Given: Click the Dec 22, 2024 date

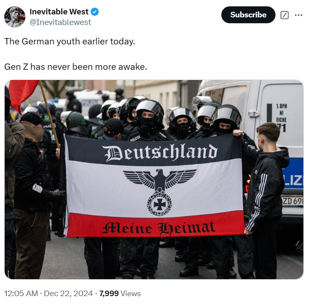Looking at the screenshot, I should click(x=68, y=294).
